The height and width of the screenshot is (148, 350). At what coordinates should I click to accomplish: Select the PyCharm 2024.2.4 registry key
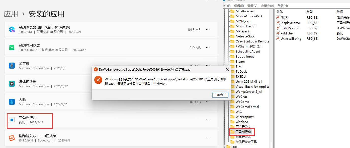(248, 46)
